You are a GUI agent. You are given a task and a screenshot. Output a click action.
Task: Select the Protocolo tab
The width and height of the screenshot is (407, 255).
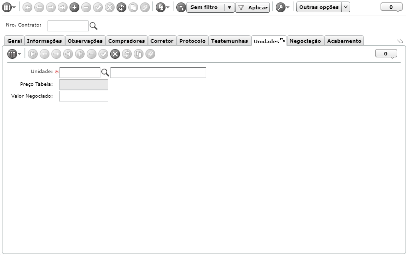[x=192, y=41]
